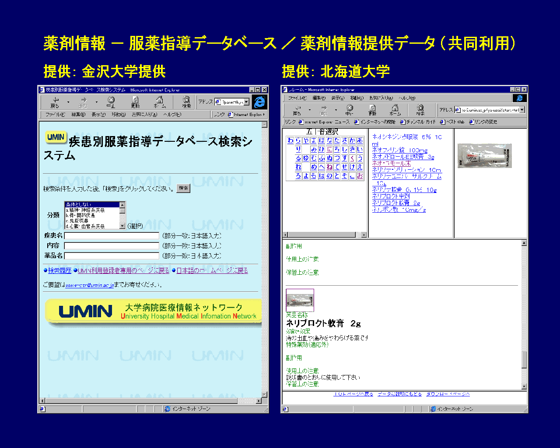The height and width of the screenshot is (448, 560).
Task: Click the Search toolbar icon in the drug list window
Action: 420,109
